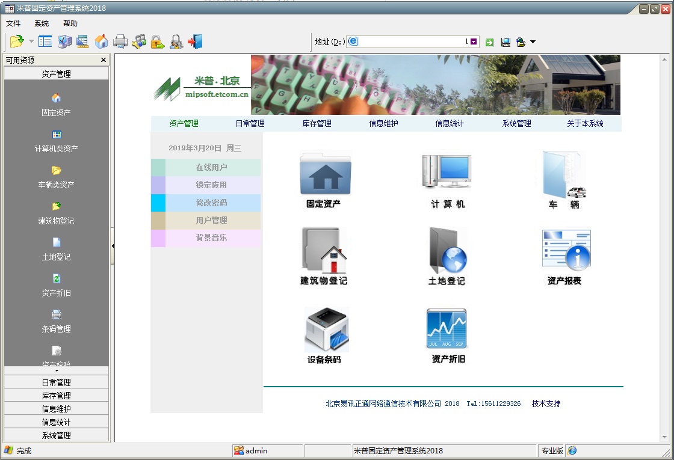The image size is (674, 460).
Task: Expand the 日常管理 section in sidebar
Action: click(x=57, y=382)
